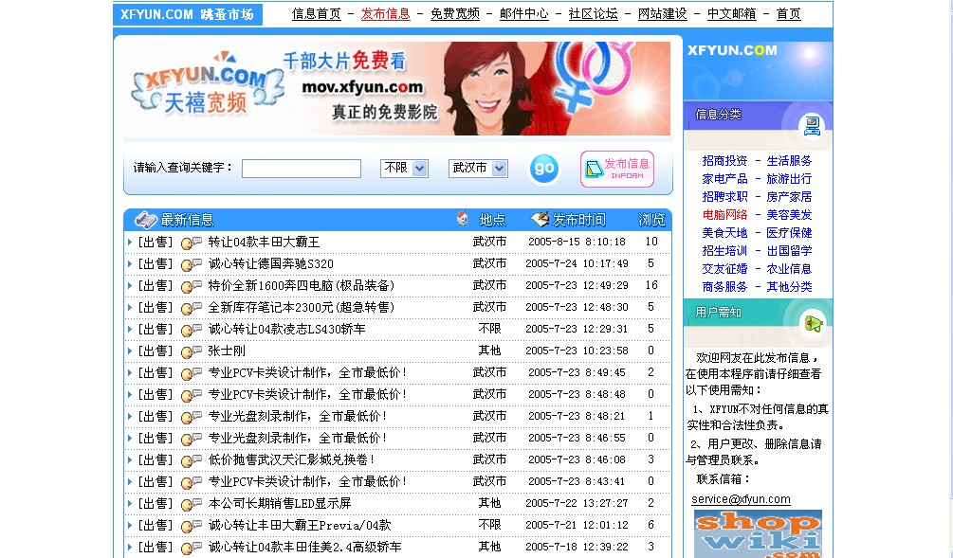Open 网站建设 in top navigation
This screenshot has width=953, height=558.
pyautogui.click(x=663, y=14)
